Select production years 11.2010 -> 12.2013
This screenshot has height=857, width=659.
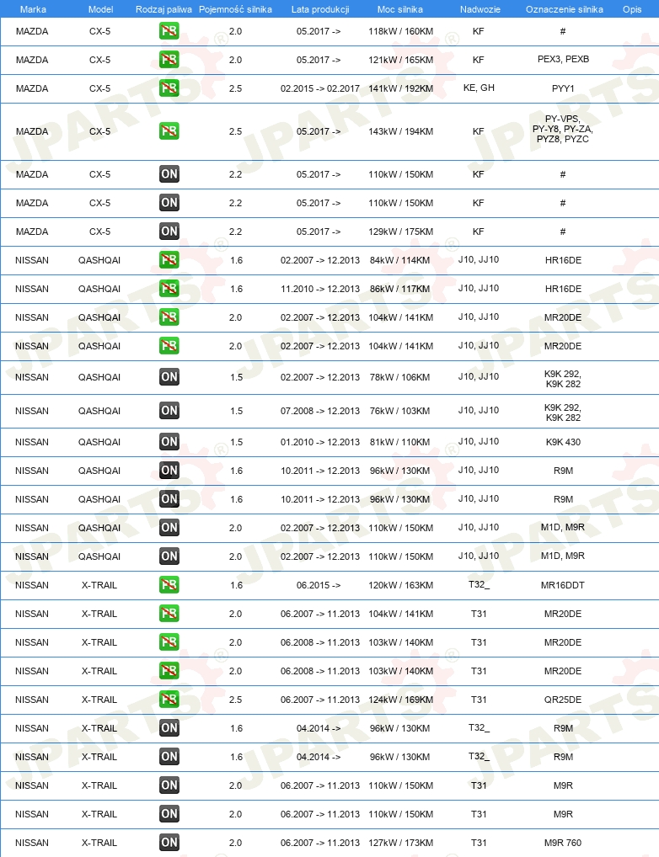(x=320, y=289)
